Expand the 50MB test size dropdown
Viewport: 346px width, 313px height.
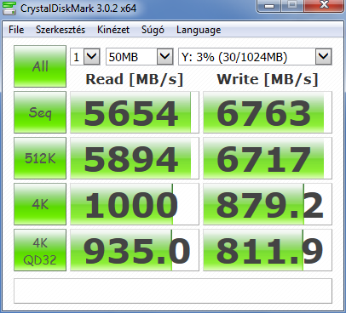coord(165,57)
